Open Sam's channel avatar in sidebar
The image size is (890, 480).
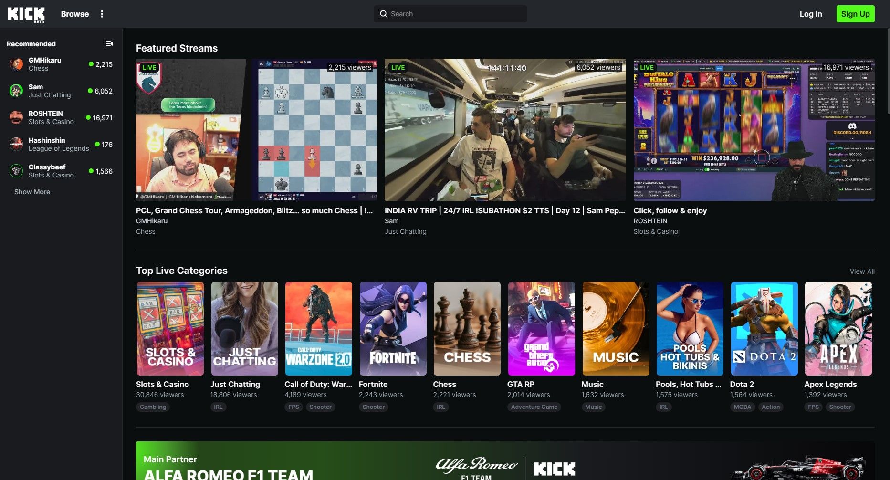point(16,91)
